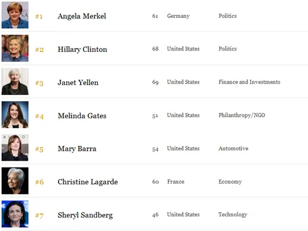Viewport: 308px width, 231px height.
Task: Open the row #4 portrait thumbnail
Action: click(x=15, y=115)
